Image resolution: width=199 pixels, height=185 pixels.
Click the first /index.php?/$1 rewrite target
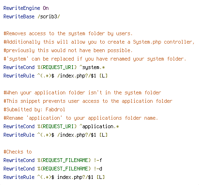click(77, 76)
